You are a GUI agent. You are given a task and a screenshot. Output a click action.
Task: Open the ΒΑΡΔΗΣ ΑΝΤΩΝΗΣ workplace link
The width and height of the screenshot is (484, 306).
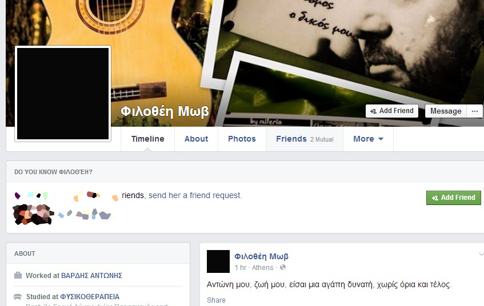coord(91,276)
